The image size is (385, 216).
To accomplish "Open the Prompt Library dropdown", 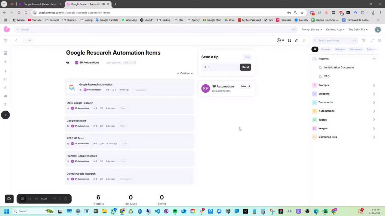I will 312,29.
